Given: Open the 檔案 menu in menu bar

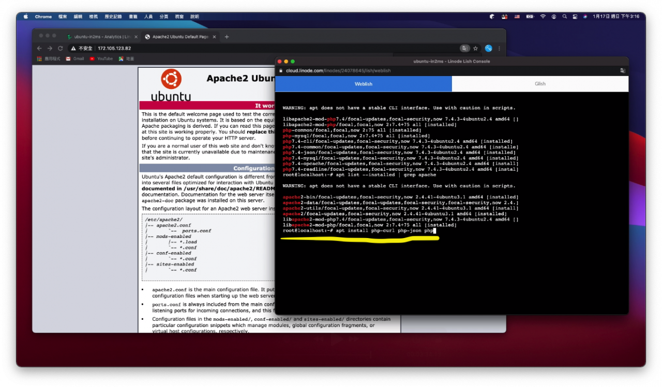Looking at the screenshot, I should [x=63, y=17].
